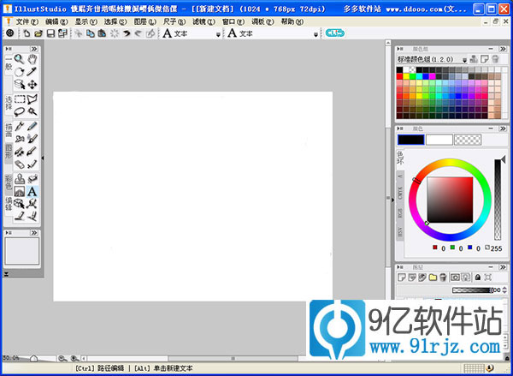Select the Lasso tool

click(20, 111)
